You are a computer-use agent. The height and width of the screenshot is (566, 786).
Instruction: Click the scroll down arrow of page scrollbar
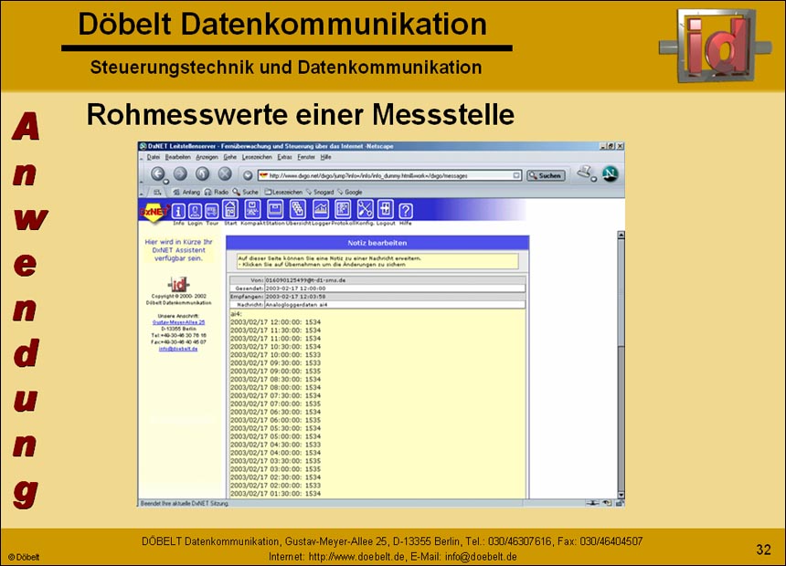pyautogui.click(x=621, y=496)
